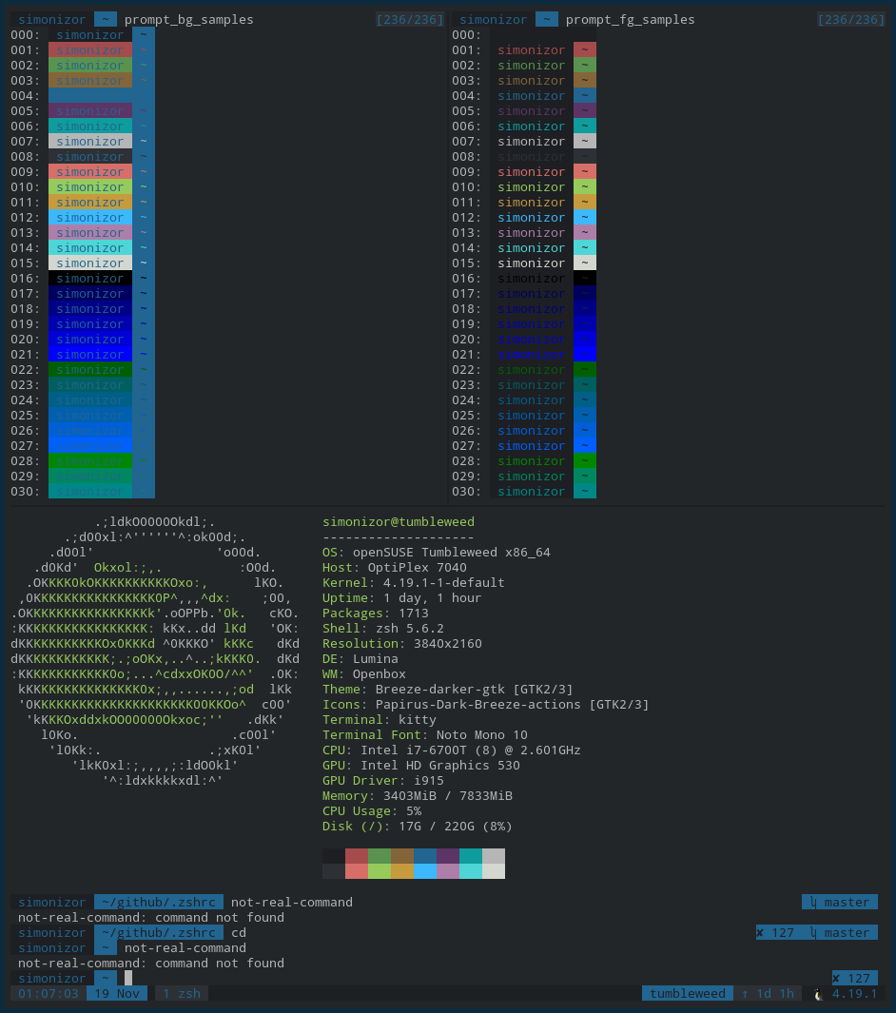Image resolution: width=896 pixels, height=1013 pixels.
Task: Click the 'Terminal Font: Noto Mono 10' line
Action: click(425, 735)
